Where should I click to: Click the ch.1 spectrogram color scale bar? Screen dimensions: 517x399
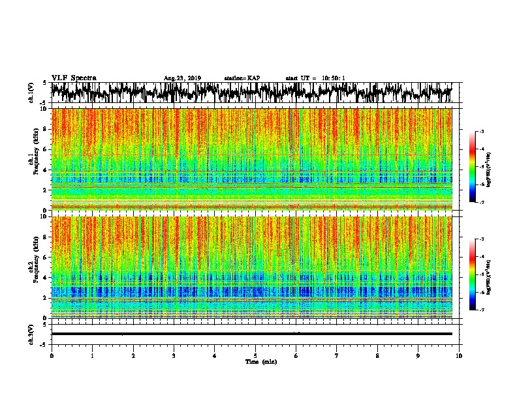[473, 167]
